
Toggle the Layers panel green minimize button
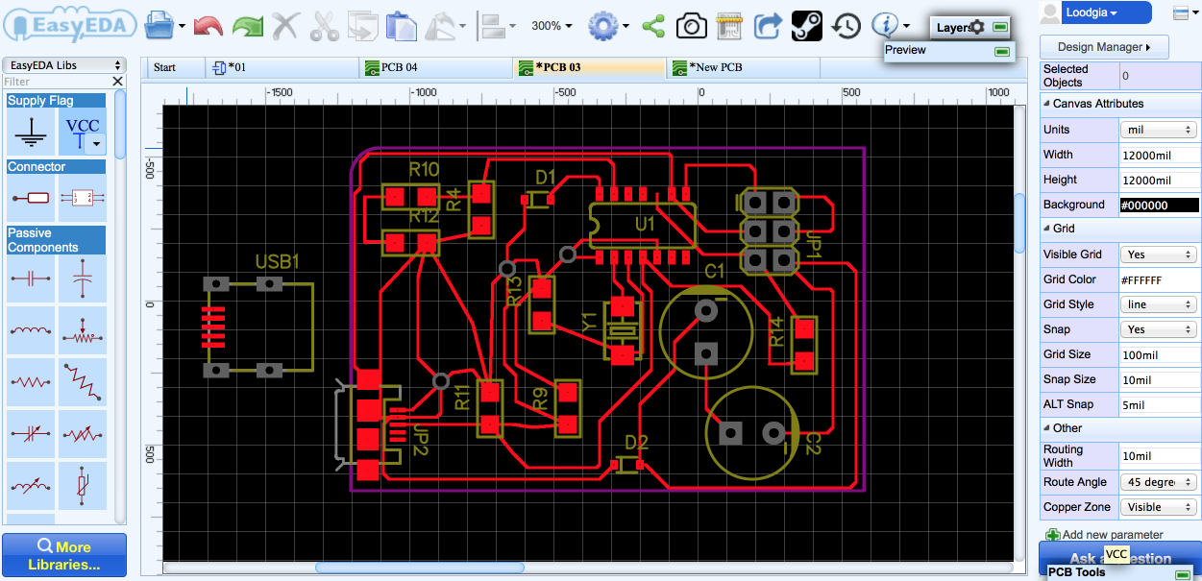pos(1000,27)
